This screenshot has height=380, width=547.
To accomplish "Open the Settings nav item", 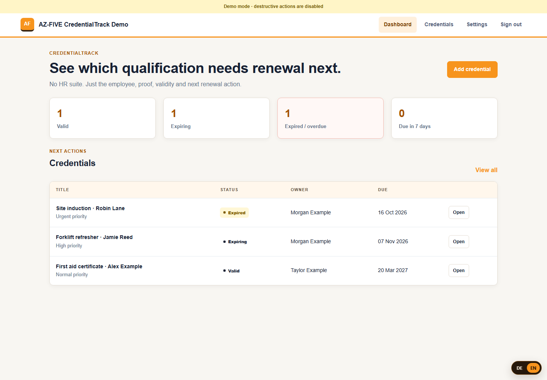I will pos(477,24).
